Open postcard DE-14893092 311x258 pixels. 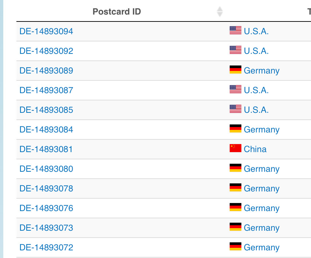pos(46,51)
